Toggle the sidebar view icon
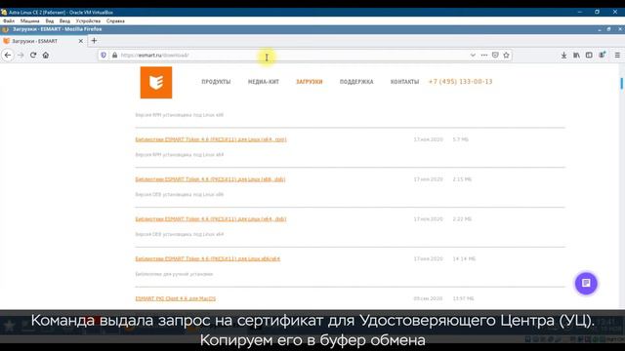 589,56
